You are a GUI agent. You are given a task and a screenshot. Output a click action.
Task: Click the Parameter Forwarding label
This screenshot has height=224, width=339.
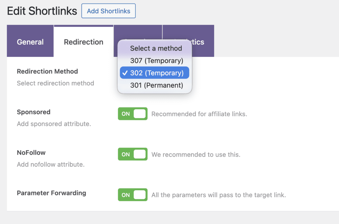[x=51, y=193]
